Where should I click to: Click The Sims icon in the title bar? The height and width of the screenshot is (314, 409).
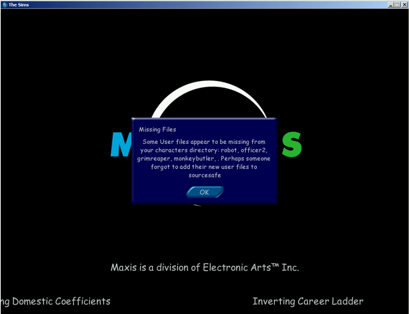pyautogui.click(x=4, y=4)
